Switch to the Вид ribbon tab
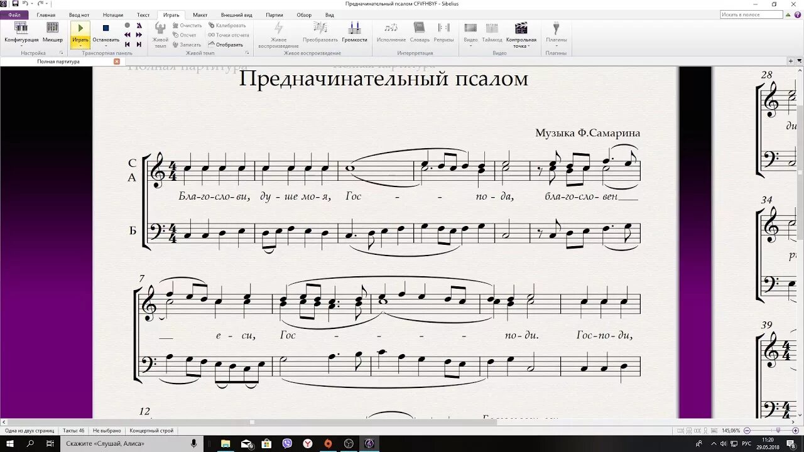The image size is (804, 452). [x=329, y=14]
